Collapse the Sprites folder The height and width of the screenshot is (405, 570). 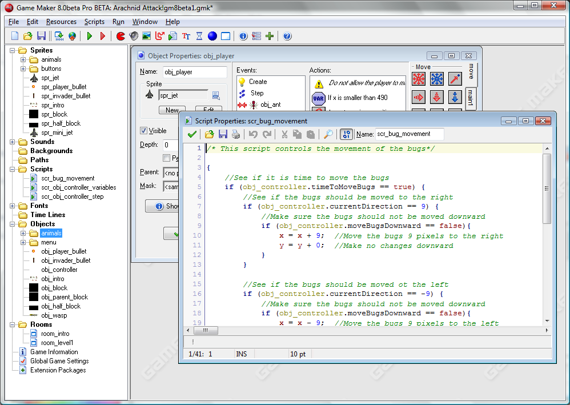pyautogui.click(x=13, y=50)
